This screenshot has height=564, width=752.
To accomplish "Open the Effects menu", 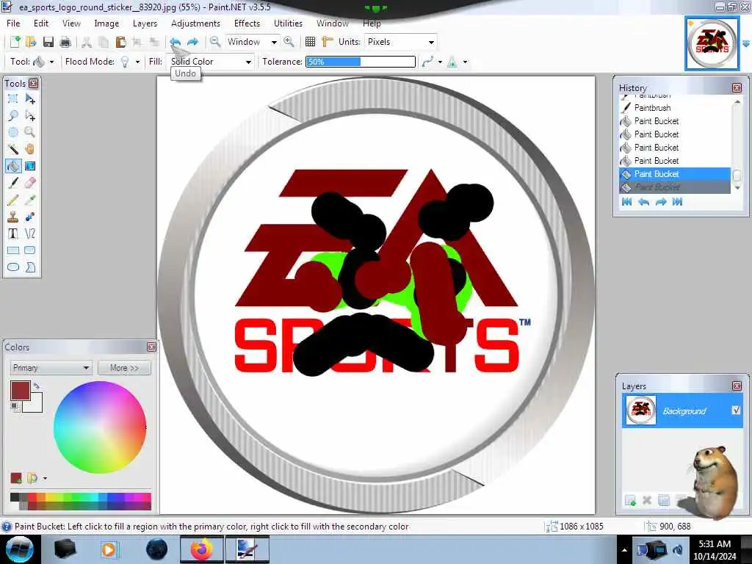I will tap(247, 23).
